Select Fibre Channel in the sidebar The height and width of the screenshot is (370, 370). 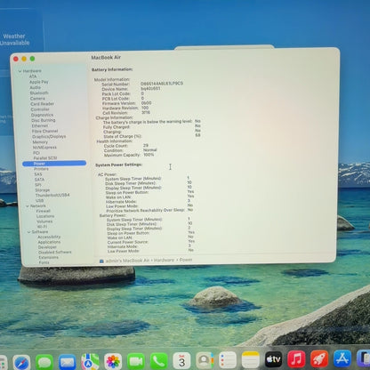[x=44, y=131]
